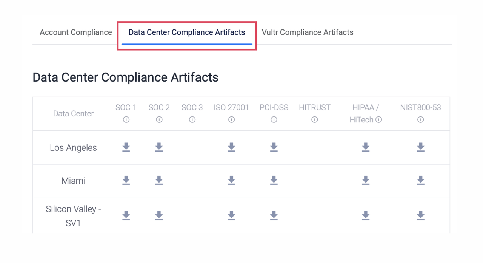
Task: Download the PCI-DSS report for Silicon Valley - SV1
Action: tap(274, 215)
